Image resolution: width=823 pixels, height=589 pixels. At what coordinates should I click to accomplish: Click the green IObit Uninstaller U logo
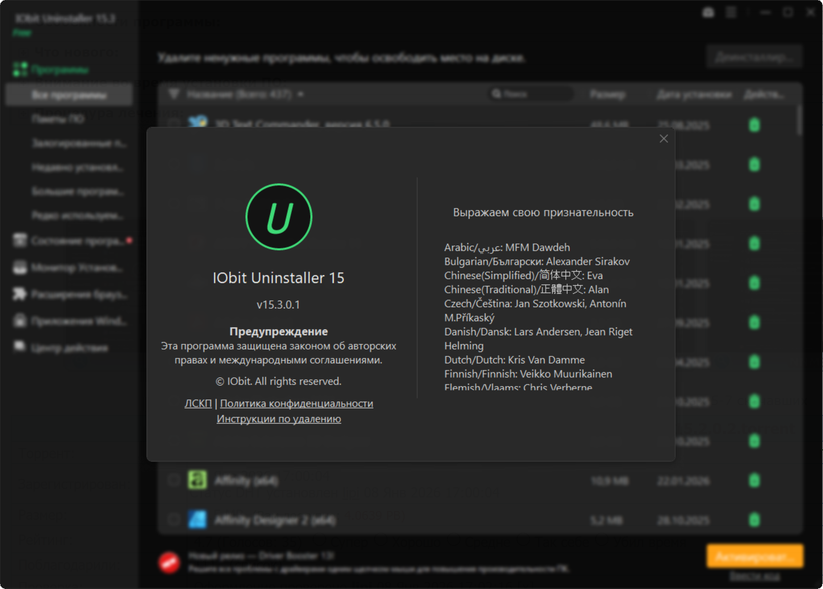(x=279, y=217)
